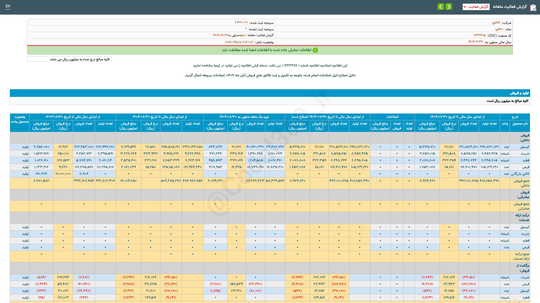Click the اصلاحات column group header
Screen dimensions: 540x303
pos(392,117)
